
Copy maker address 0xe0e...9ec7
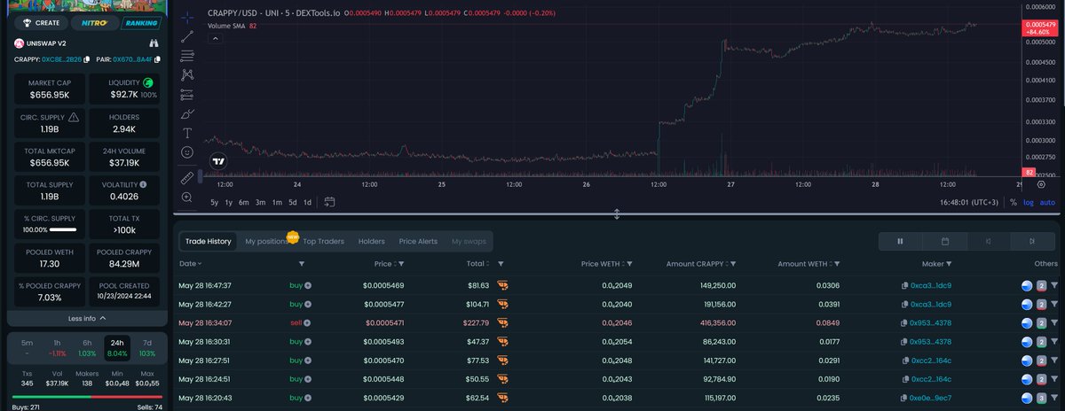904,399
